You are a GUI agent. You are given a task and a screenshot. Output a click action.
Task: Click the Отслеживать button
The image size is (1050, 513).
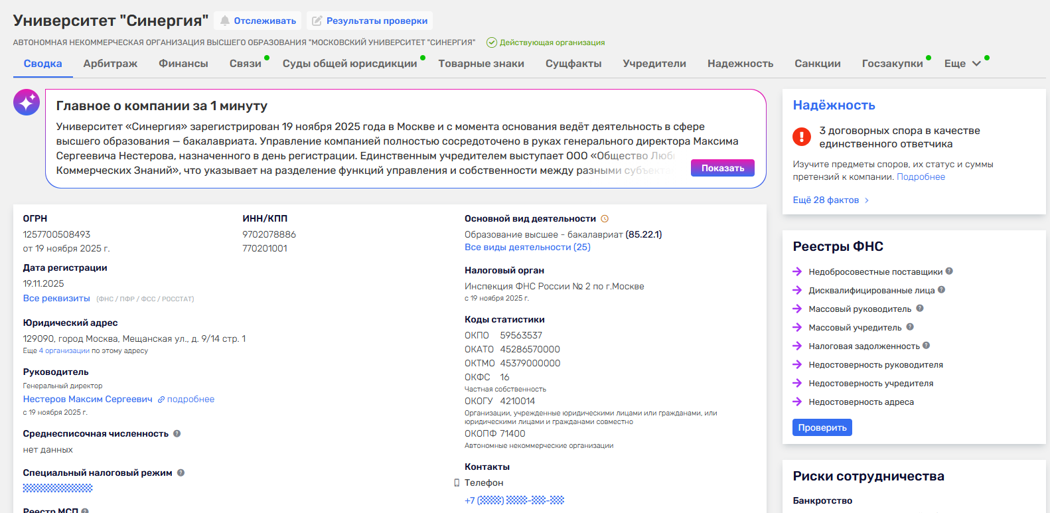tap(258, 21)
